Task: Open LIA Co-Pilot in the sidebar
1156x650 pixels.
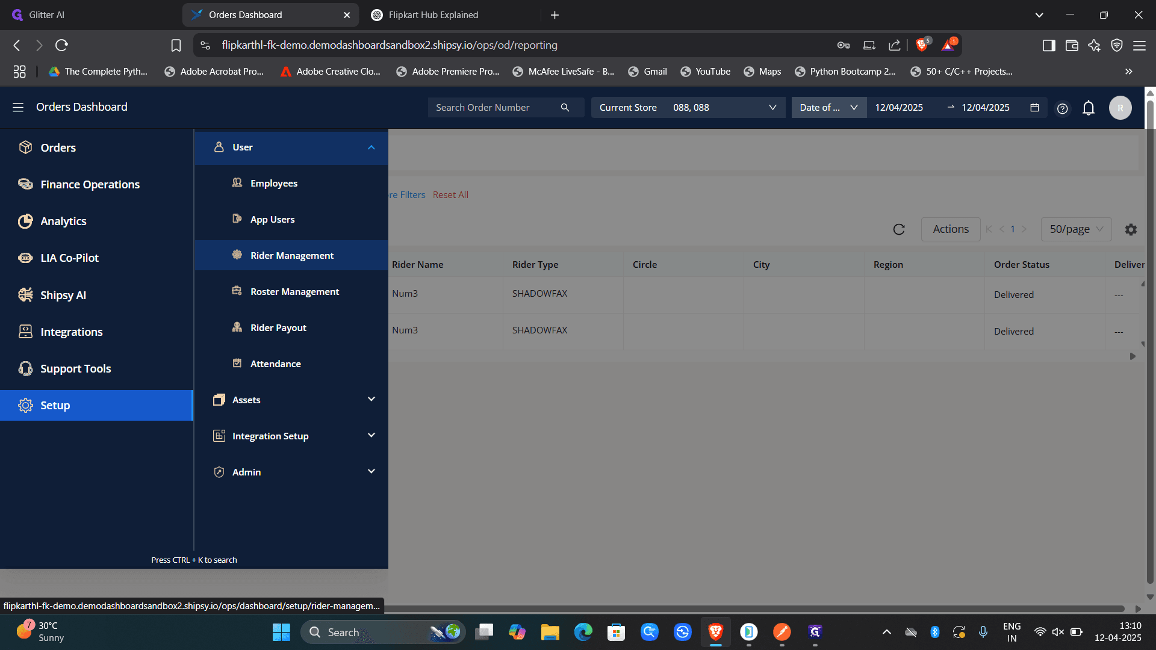Action: click(x=96, y=258)
